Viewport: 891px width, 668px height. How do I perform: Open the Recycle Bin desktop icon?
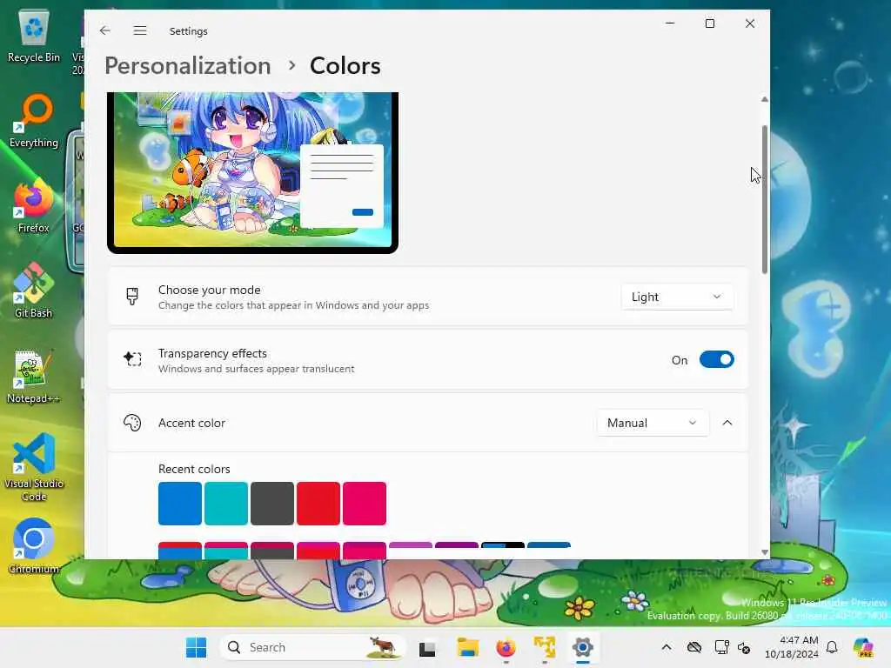point(34,35)
